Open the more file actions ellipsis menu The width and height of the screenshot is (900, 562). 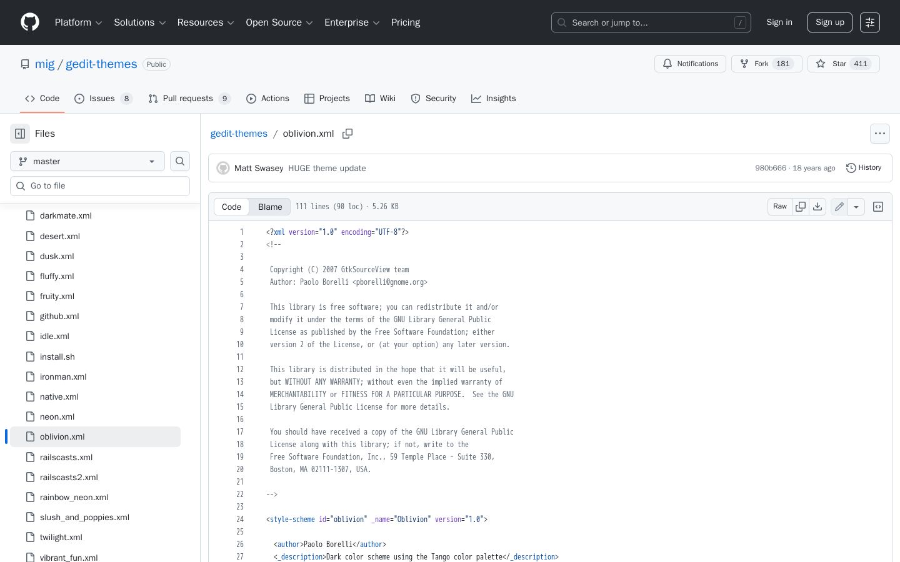coord(880,134)
